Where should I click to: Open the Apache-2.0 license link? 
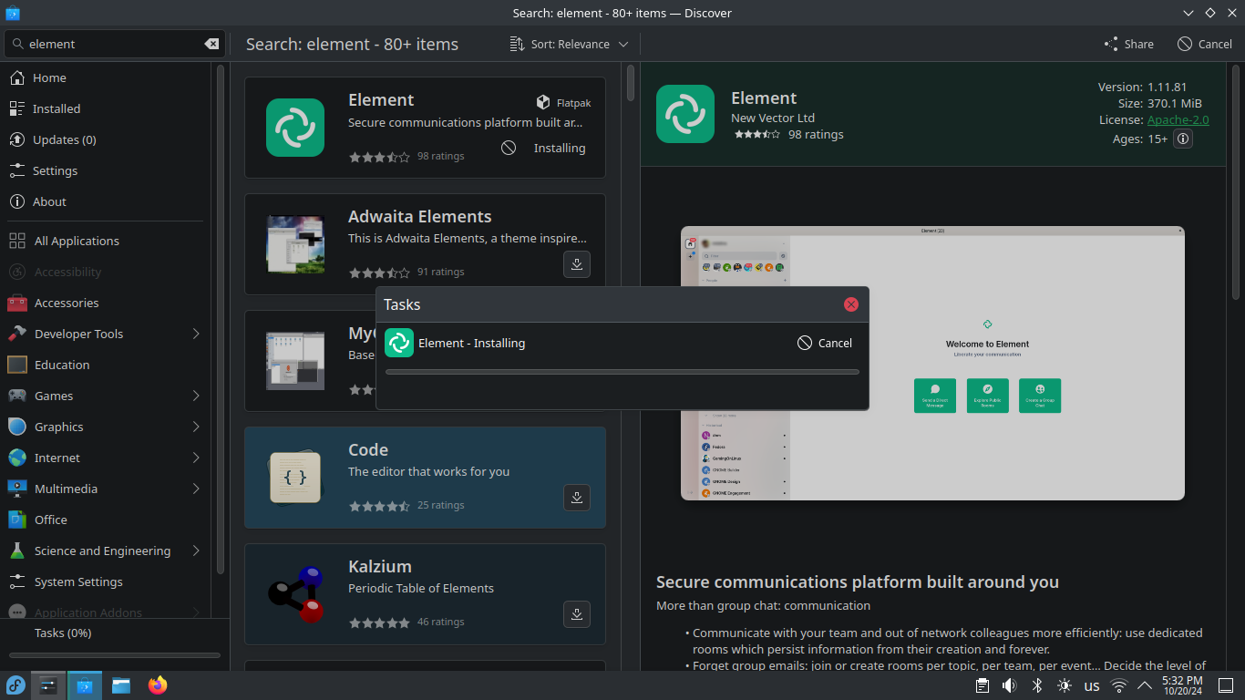tap(1178, 119)
